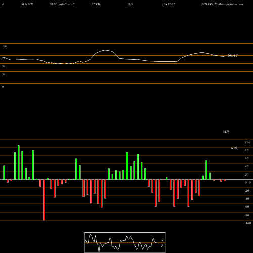Image resolution: width=253 pixels, height=253 pixels.
Task: Click the 20 label on MR axis
Action: pyautogui.click(x=247, y=175)
